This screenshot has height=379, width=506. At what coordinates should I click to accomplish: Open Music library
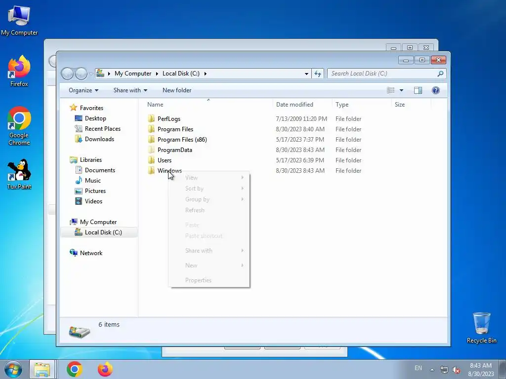[x=88, y=181]
